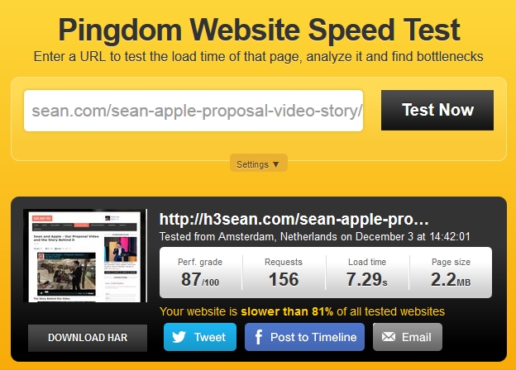Screen dimensions: 516x370
Task: Post results to Facebook Timeline
Action: point(305,337)
